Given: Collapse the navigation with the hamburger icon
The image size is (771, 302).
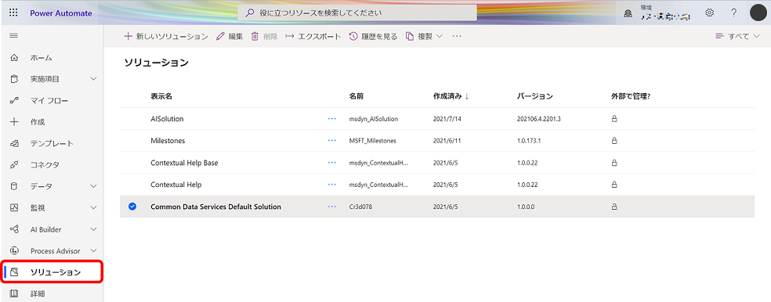Looking at the screenshot, I should 14,36.
